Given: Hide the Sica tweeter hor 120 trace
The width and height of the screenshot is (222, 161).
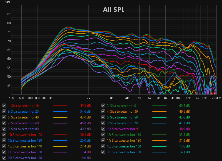Looking at the screenshot, I should coord(4,141).
